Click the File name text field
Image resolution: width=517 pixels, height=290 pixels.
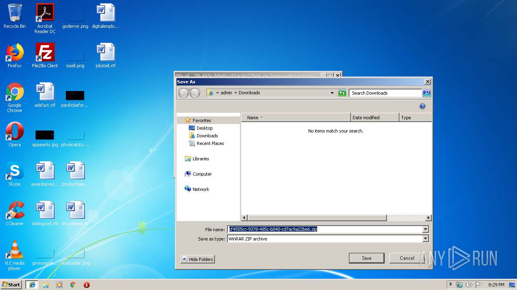[x=325, y=229]
